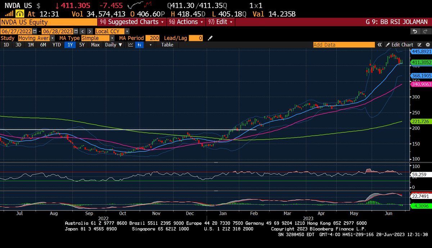Expand the chart type arrow dropdown
The image size is (432, 248).
[x=150, y=45]
